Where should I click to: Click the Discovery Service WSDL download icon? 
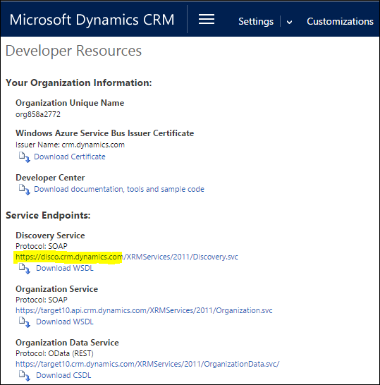click(x=25, y=269)
